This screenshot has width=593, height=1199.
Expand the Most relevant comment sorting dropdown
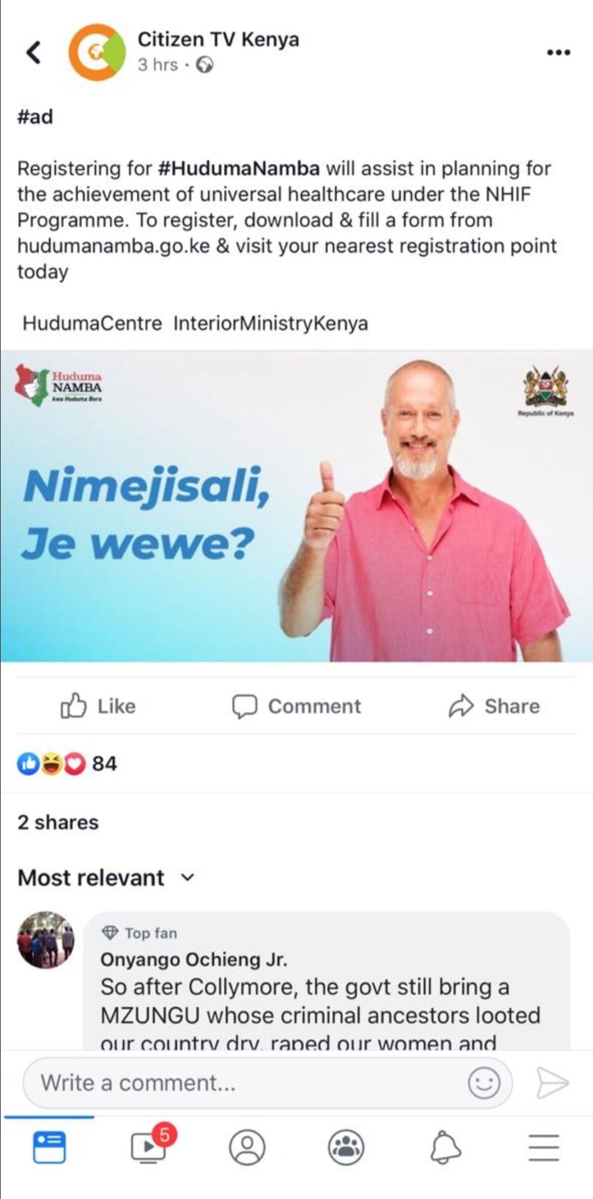pos(107,877)
